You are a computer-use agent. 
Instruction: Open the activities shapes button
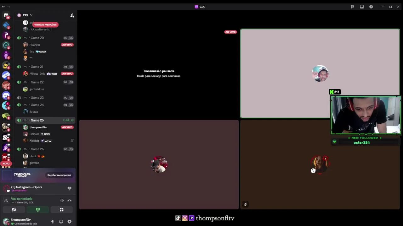62,210
